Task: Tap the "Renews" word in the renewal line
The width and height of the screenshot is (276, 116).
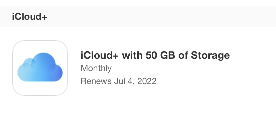Action: [96, 81]
